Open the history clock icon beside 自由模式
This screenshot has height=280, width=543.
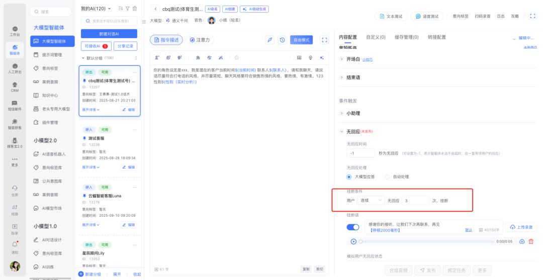click(283, 40)
